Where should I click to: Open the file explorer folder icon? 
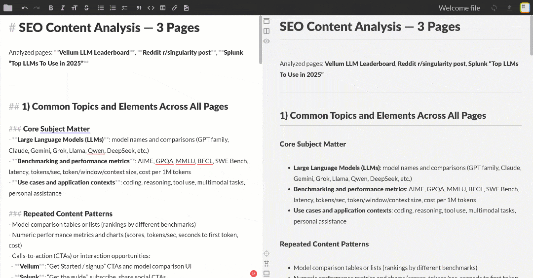pos(8,7)
